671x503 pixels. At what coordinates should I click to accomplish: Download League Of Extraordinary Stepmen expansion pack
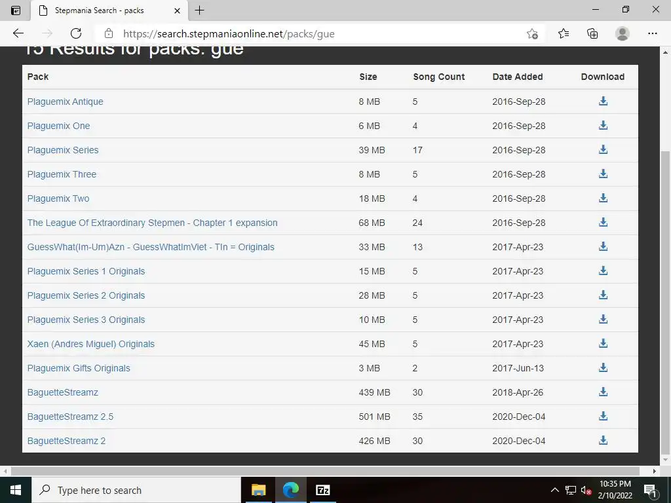point(603,223)
